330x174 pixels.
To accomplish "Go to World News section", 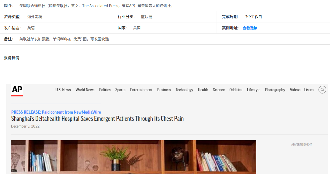I will click(x=85, y=90).
